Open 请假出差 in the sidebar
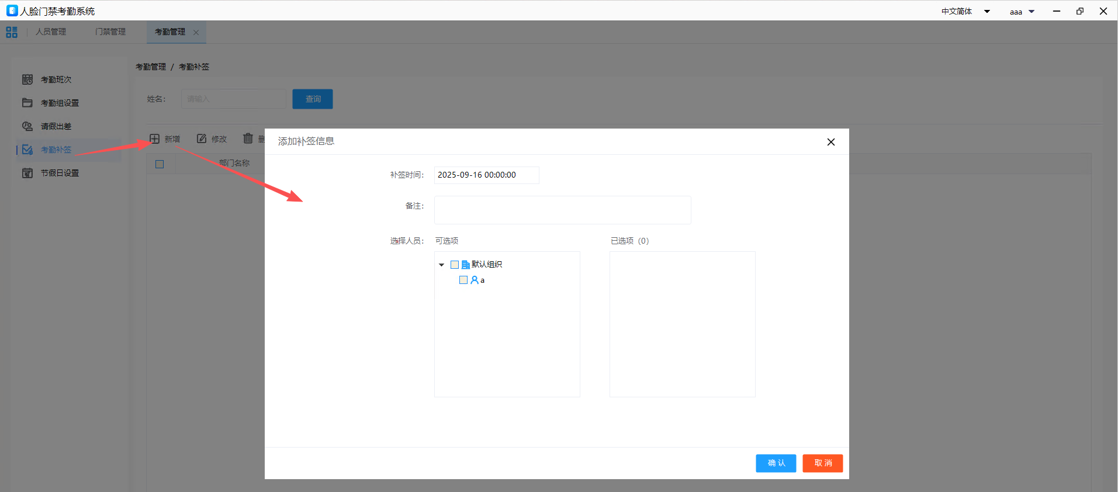 (56, 126)
